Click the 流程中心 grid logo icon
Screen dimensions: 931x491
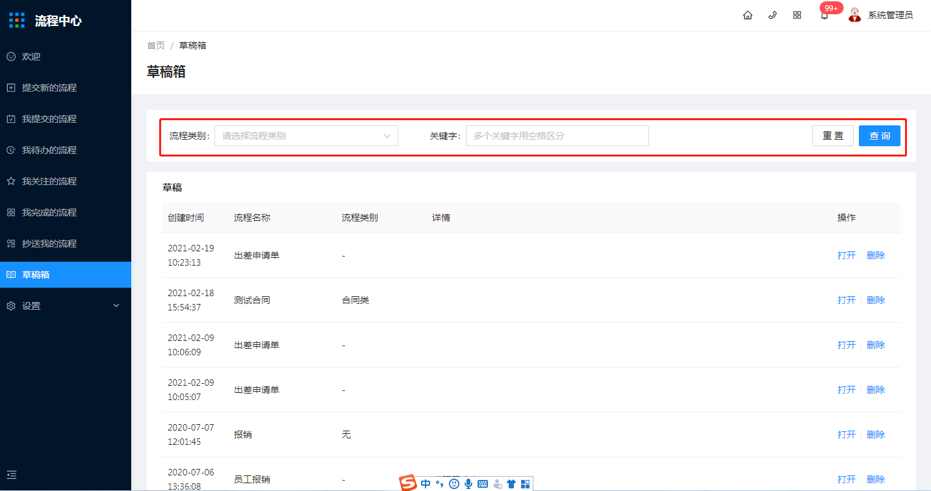tap(17, 20)
